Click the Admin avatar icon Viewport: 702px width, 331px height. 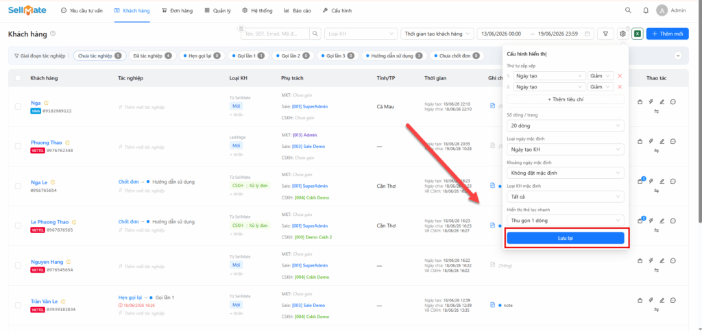point(662,10)
